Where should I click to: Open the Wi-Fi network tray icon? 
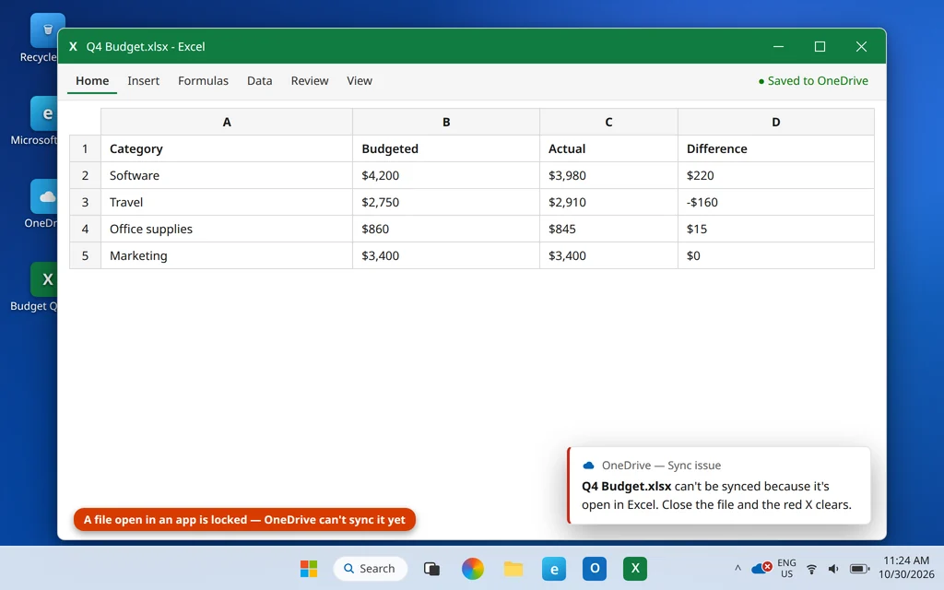(x=811, y=568)
